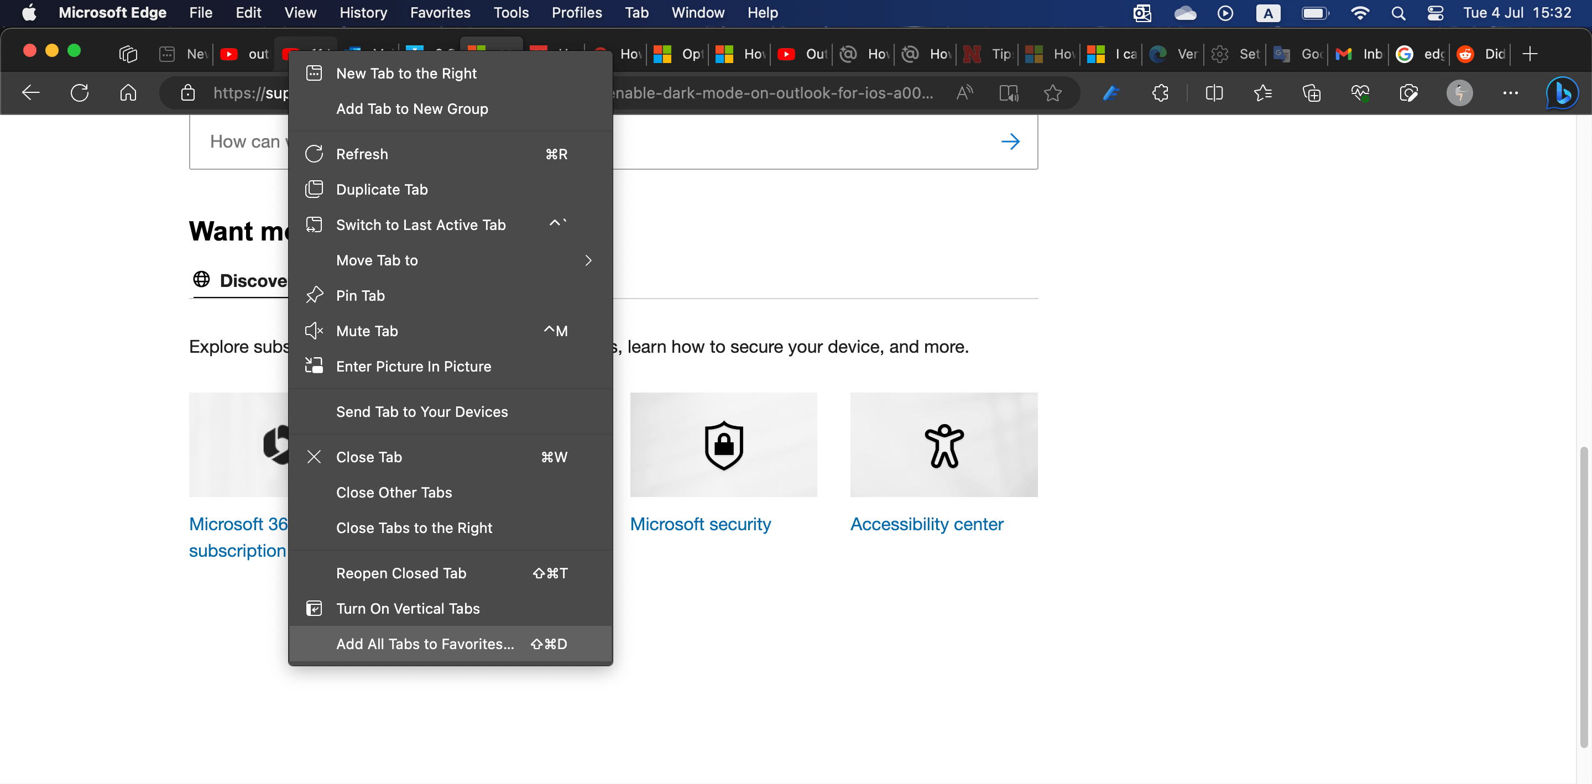Viewport: 1592px width, 784px height.
Task: Click the page vertical scrollbar
Action: 1583,596
